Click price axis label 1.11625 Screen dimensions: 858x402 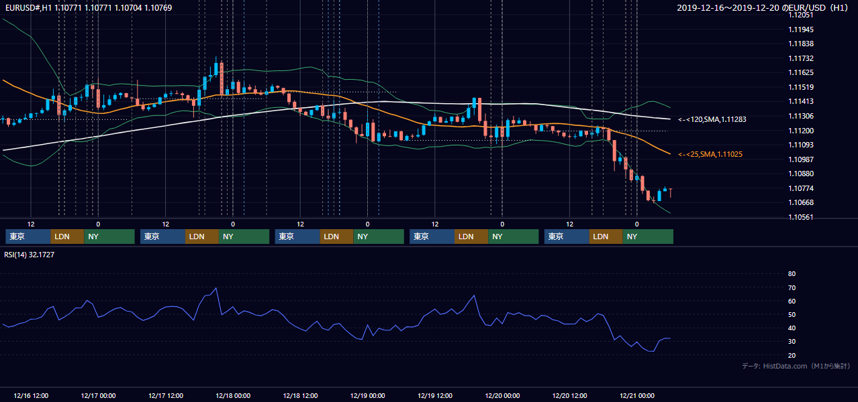click(x=801, y=72)
